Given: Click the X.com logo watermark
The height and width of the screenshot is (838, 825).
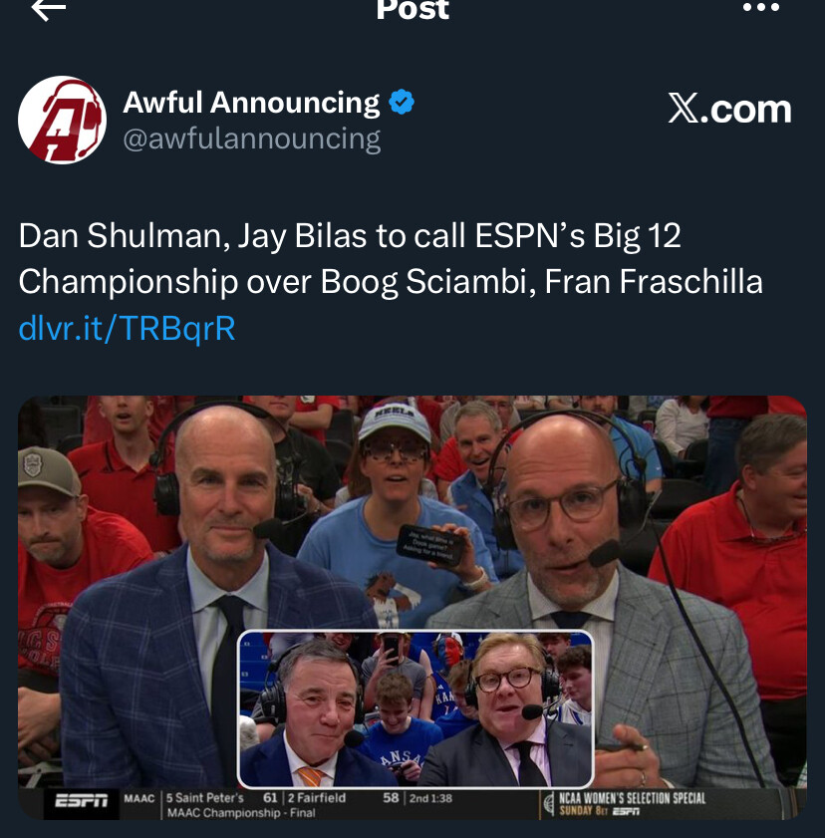Looking at the screenshot, I should 729,110.
